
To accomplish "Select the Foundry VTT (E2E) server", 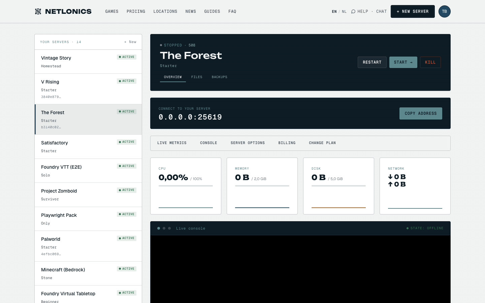I will [88, 171].
